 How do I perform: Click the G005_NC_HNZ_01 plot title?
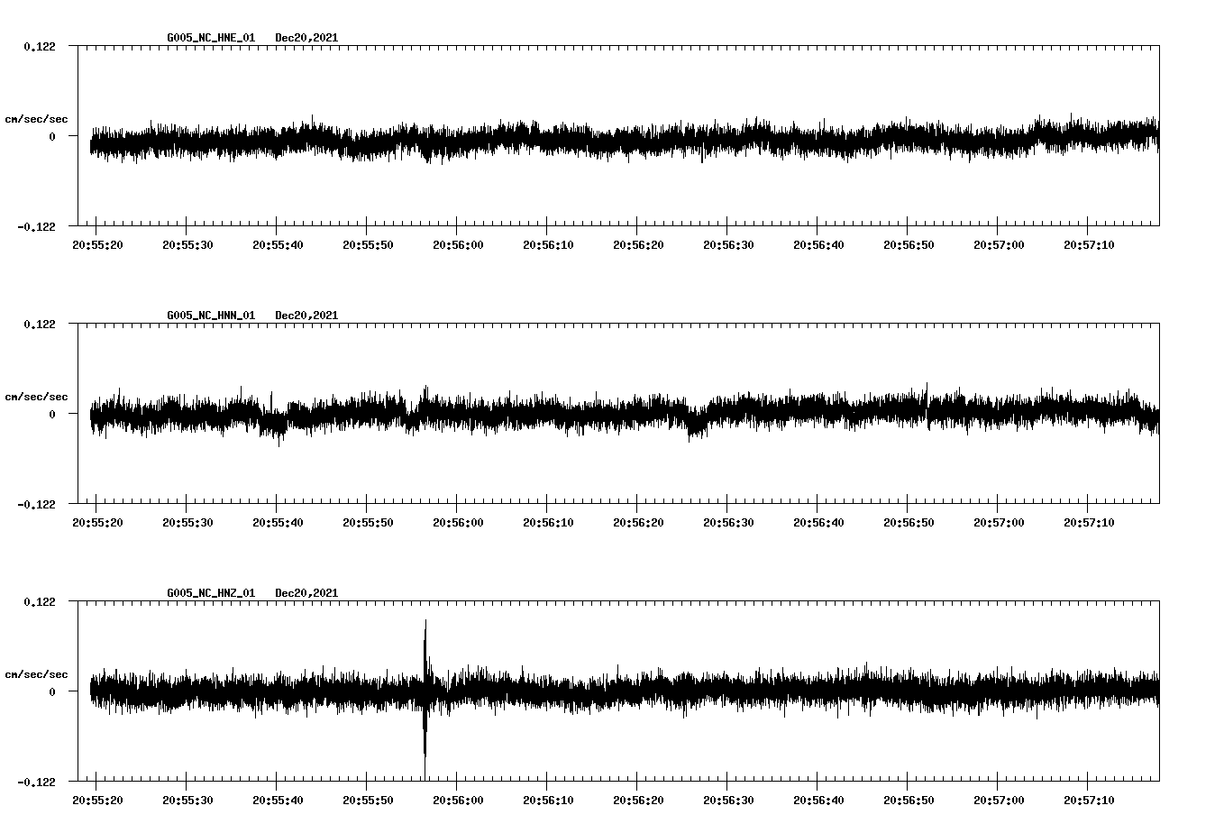pos(211,593)
